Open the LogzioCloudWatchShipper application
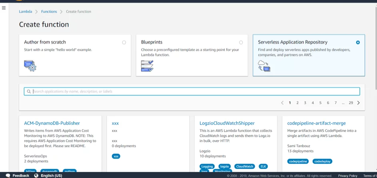 click(227, 123)
